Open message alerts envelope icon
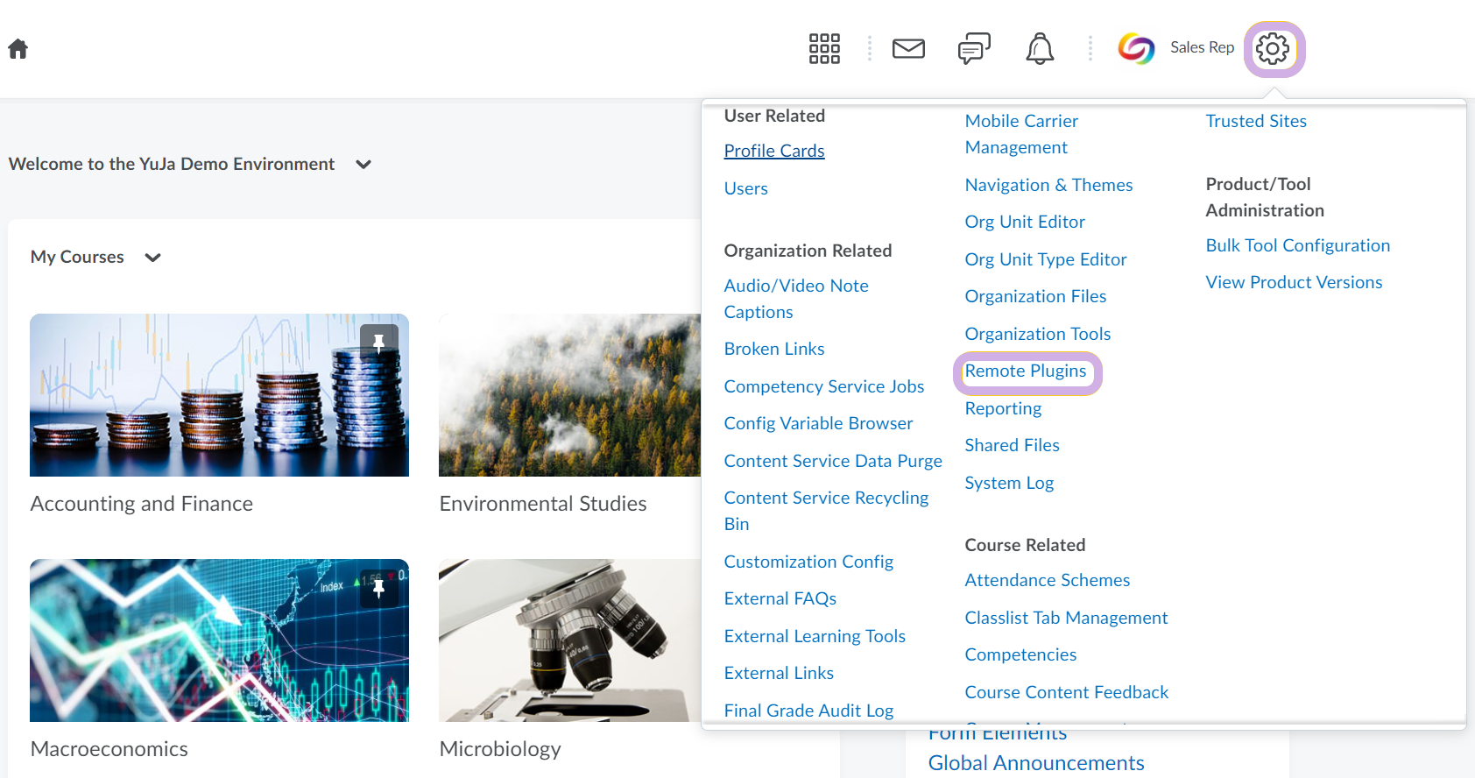Viewport: 1475px width, 778px height. pos(908,48)
